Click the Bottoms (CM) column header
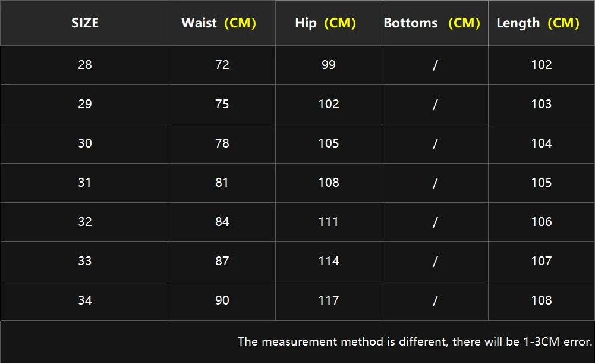Image resolution: width=595 pixels, height=364 pixels. 432,23
